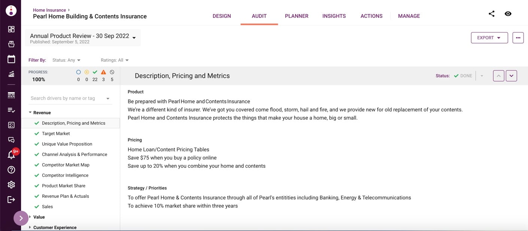
Task: Switch to the PLANNER tab
Action: coord(297,16)
